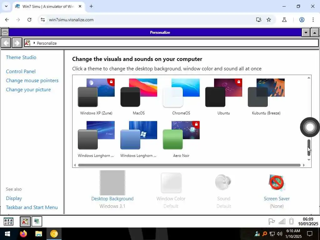
Task: Click the Desktop Background link
Action: click(x=112, y=198)
